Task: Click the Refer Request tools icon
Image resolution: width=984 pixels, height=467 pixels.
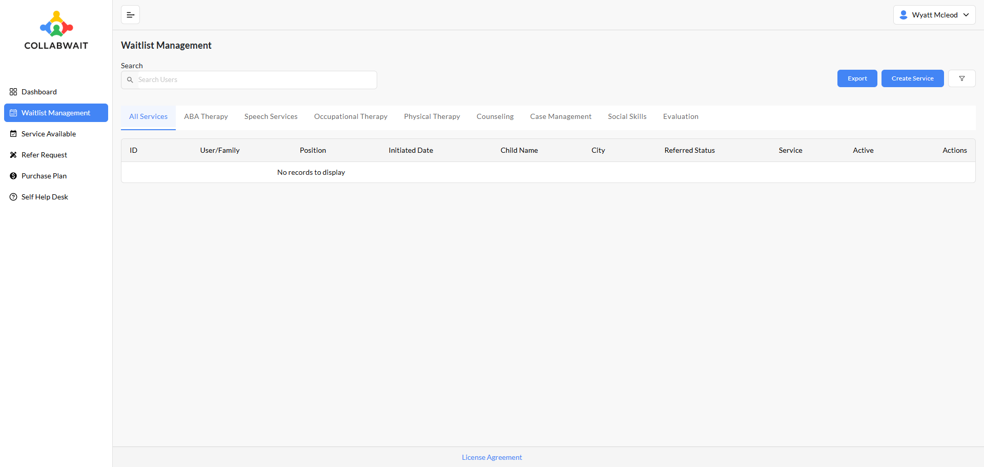Action: click(13, 155)
